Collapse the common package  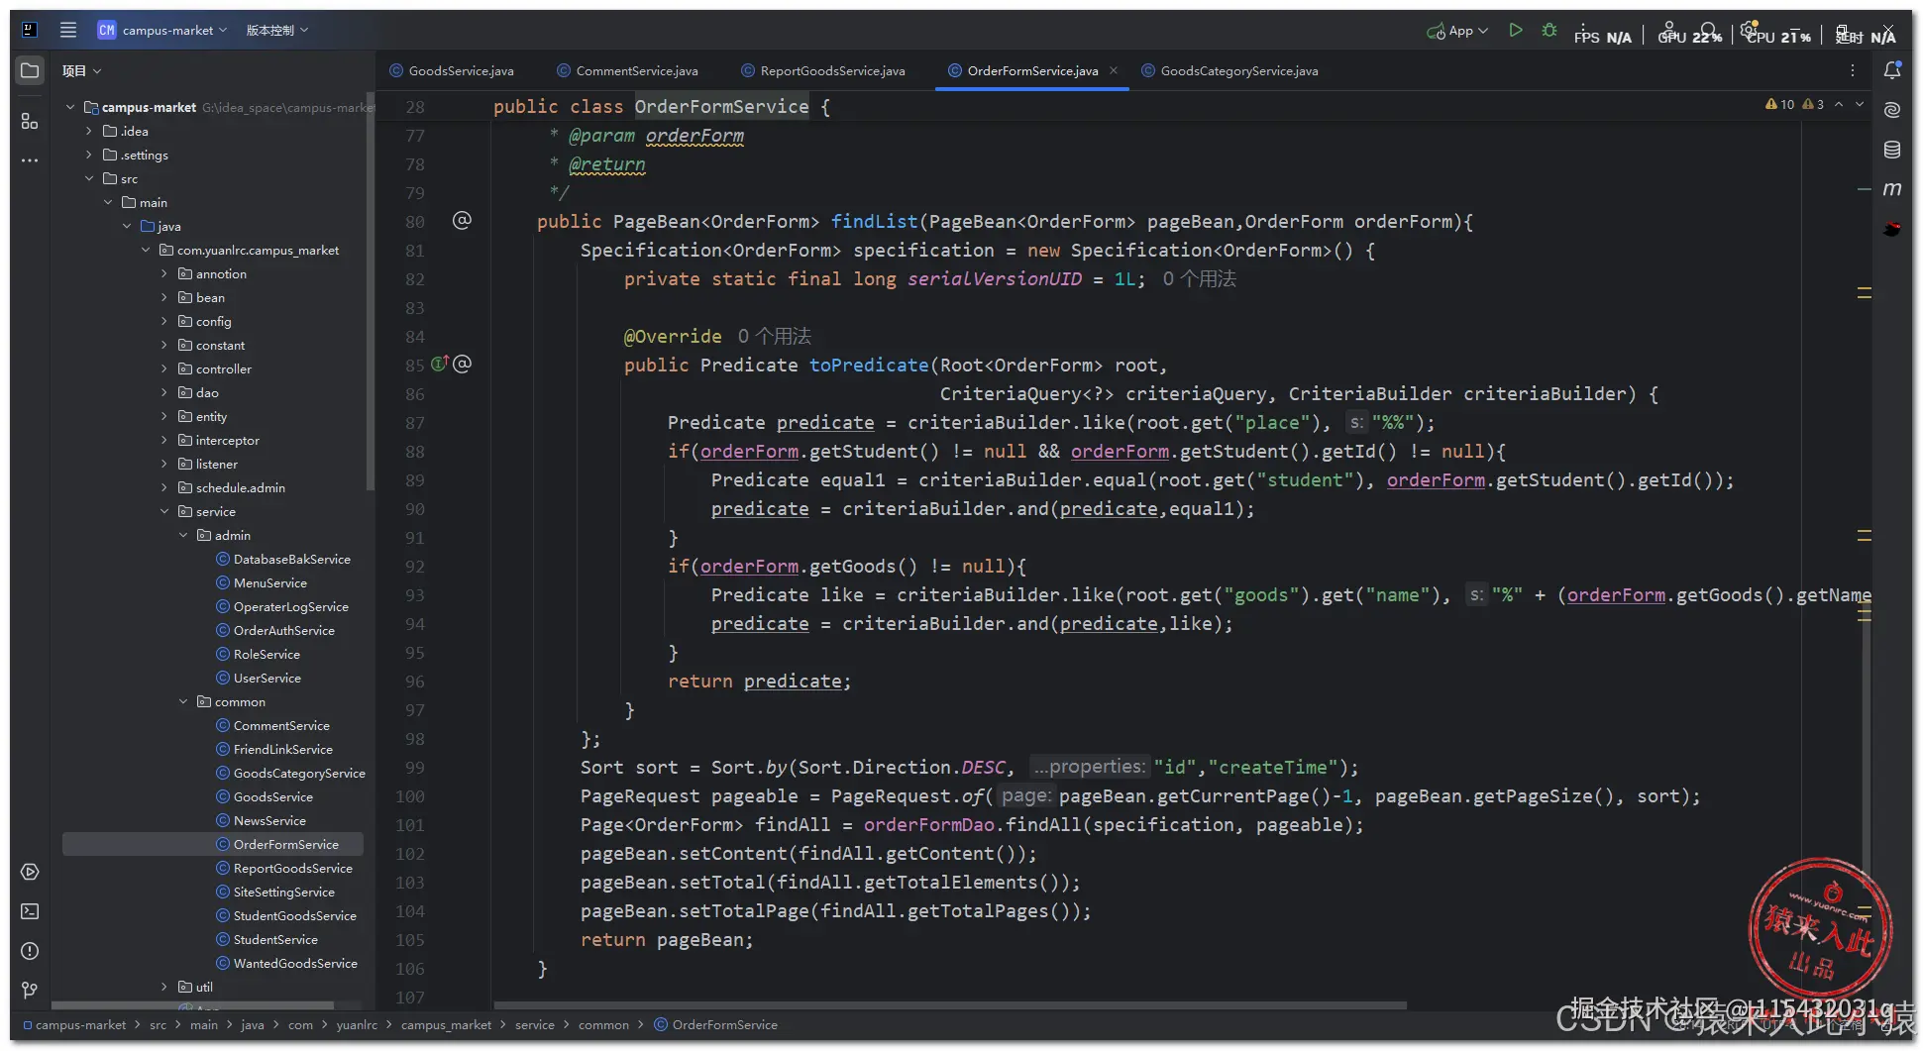coord(183,701)
